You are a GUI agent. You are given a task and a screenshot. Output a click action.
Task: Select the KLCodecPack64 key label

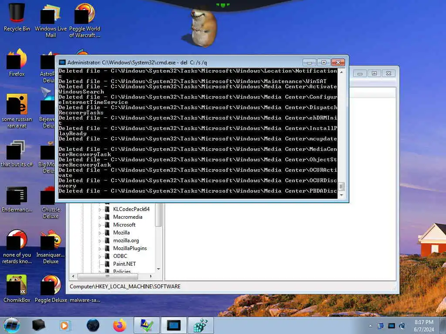click(131, 209)
